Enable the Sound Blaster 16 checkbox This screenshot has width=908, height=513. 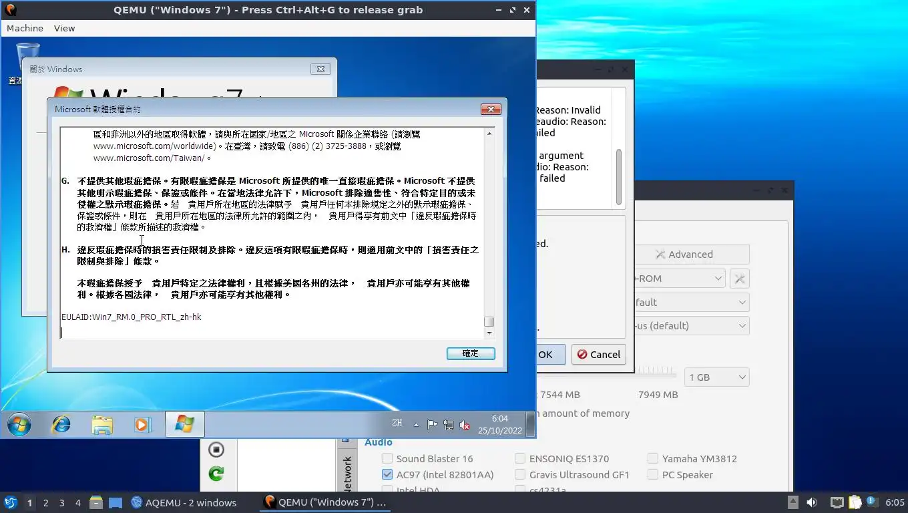pyautogui.click(x=387, y=458)
